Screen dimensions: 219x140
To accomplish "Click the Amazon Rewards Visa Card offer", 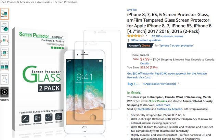I will pyautogui.click(x=167, y=75).
